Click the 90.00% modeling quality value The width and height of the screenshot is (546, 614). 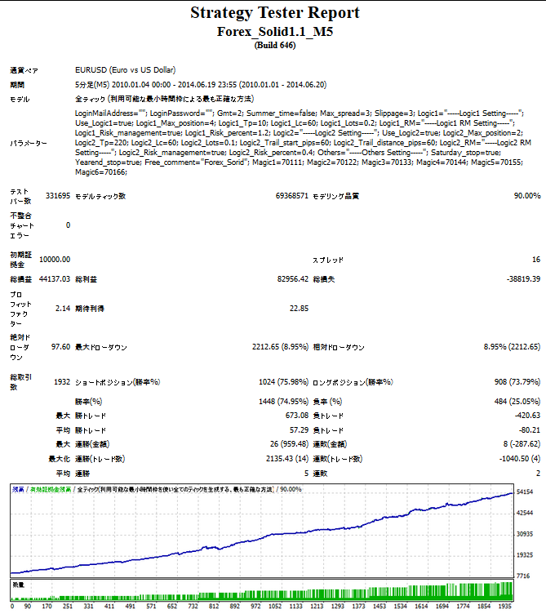coord(526,196)
